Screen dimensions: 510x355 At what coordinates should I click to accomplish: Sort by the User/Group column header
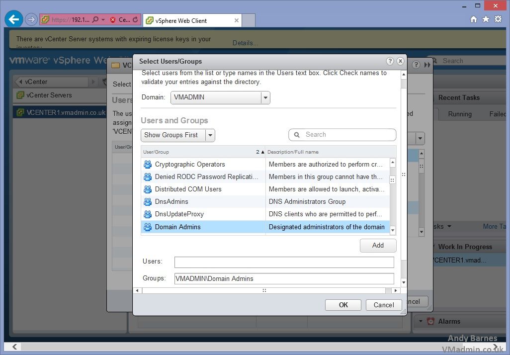[199, 152]
